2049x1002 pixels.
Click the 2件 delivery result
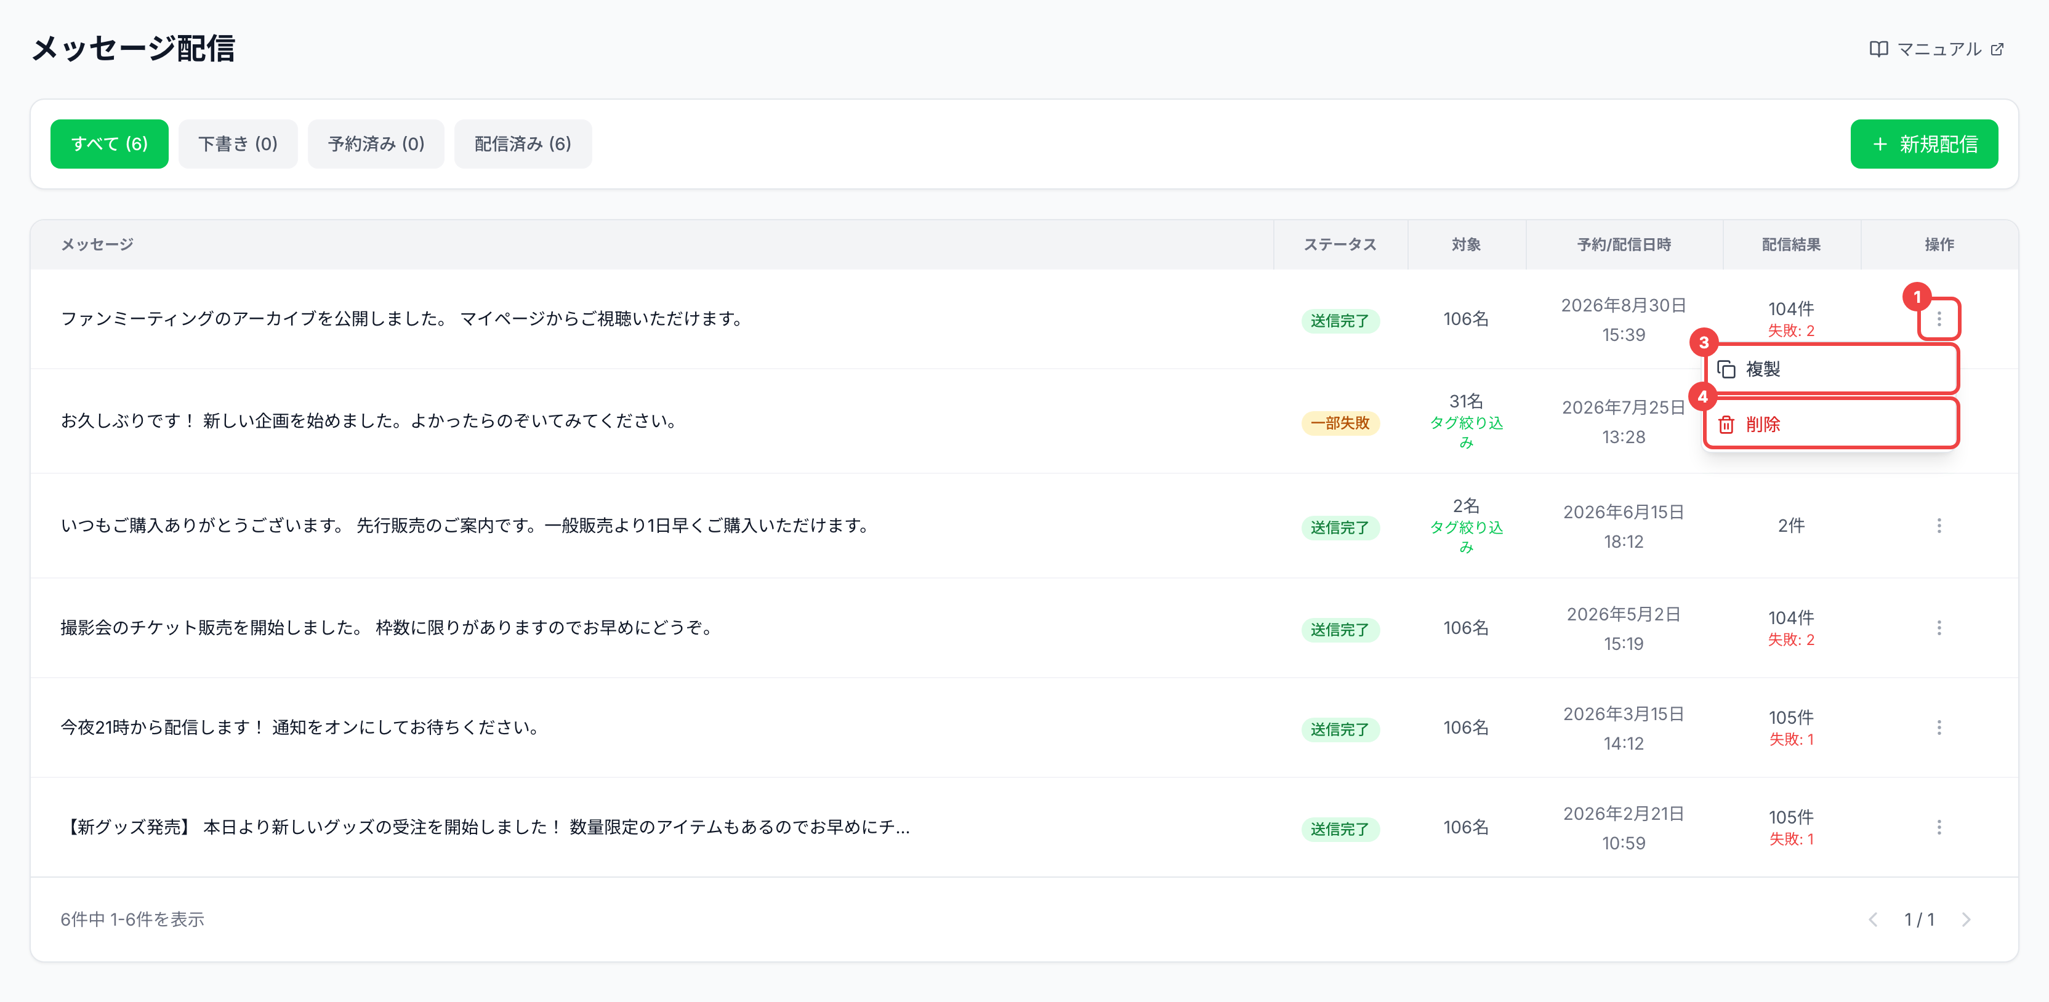click(x=1790, y=526)
